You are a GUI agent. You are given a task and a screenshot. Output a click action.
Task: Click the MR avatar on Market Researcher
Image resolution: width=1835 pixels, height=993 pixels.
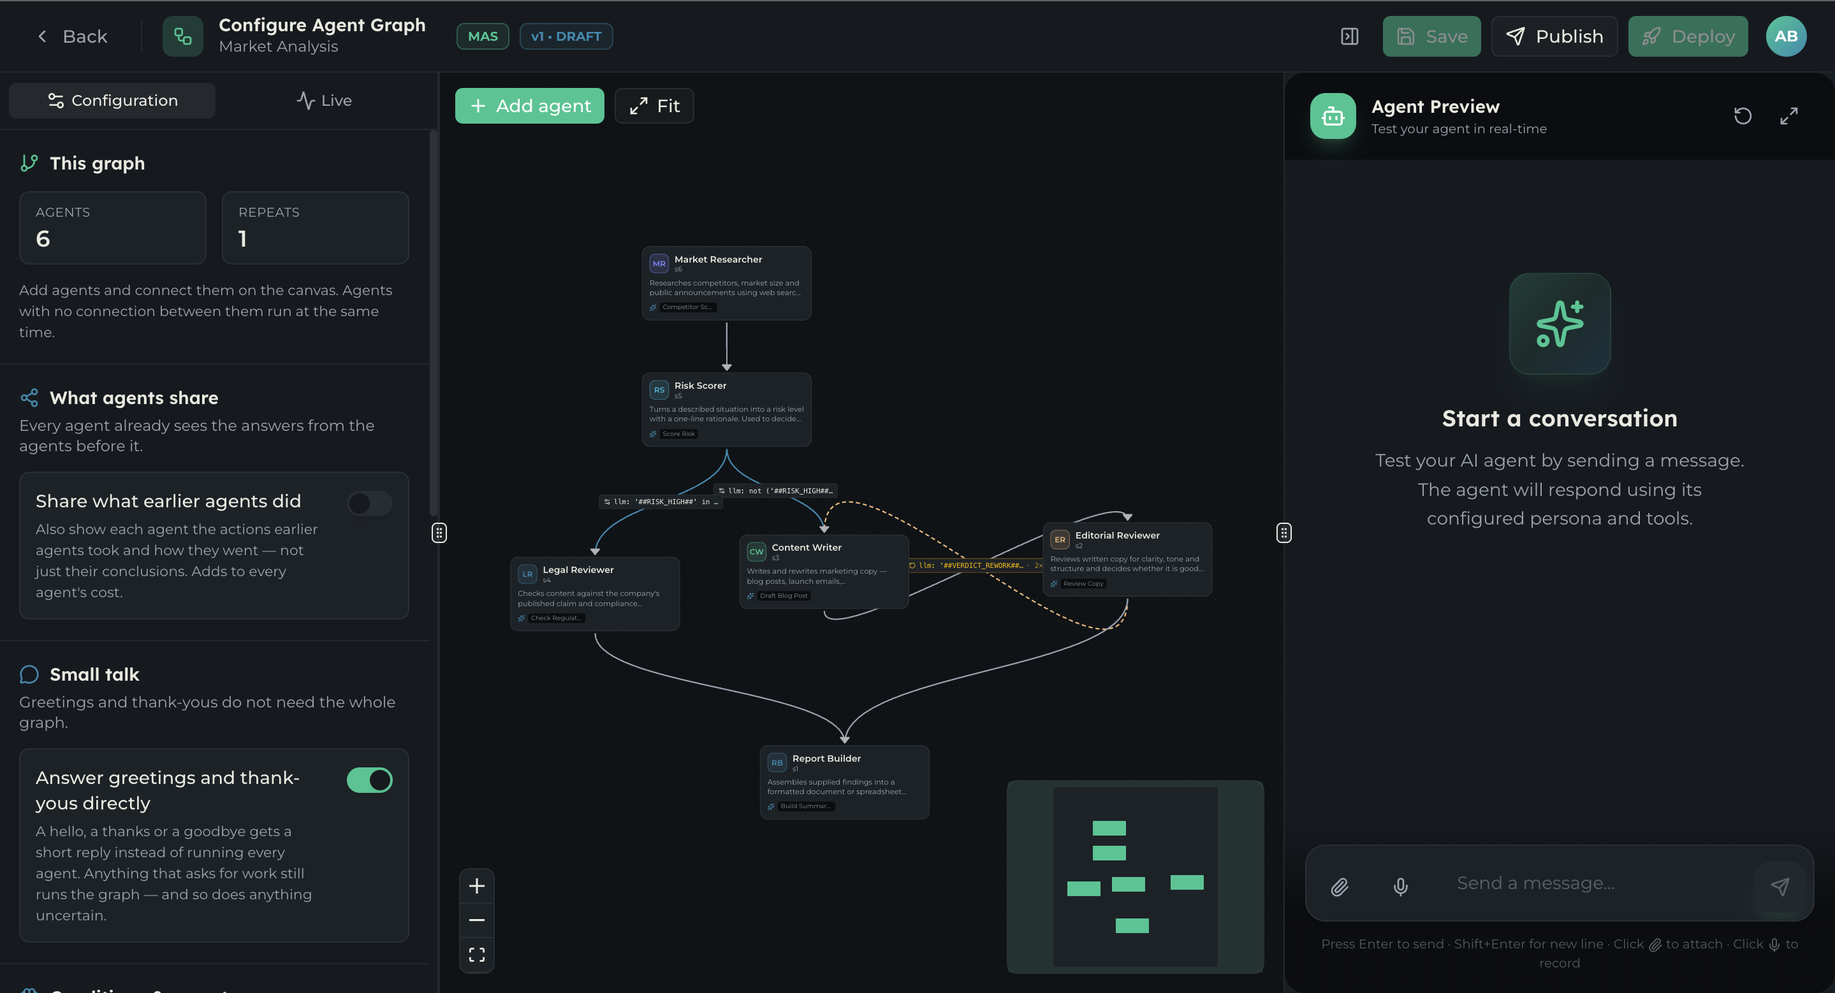click(659, 263)
